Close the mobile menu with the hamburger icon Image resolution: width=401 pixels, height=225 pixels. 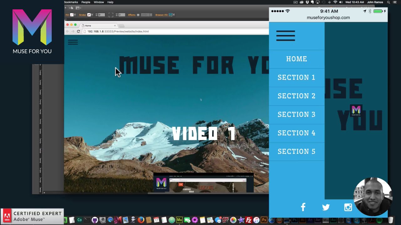point(285,36)
